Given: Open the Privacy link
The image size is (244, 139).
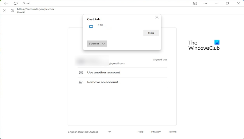Looking at the screenshot, I should coord(156,132).
